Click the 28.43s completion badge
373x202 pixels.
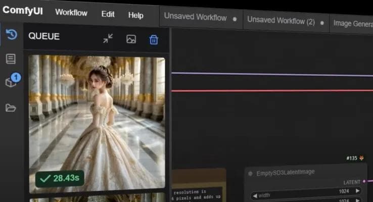pyautogui.click(x=60, y=178)
